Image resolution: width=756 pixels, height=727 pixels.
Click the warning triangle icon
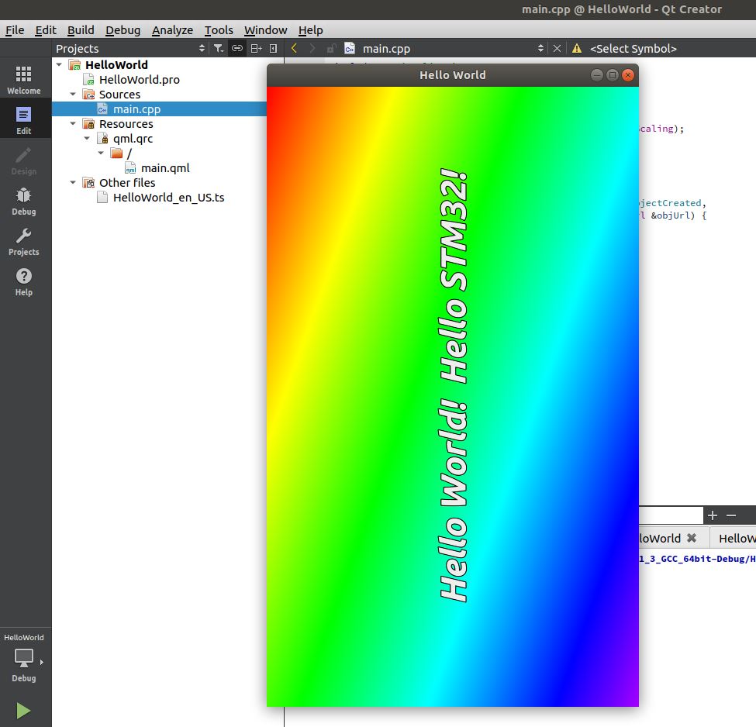coord(577,48)
